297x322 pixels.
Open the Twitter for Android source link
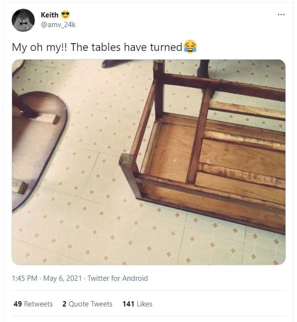point(118,278)
